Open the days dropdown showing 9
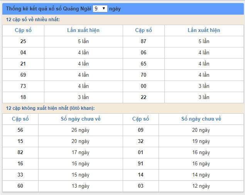 tap(100, 8)
